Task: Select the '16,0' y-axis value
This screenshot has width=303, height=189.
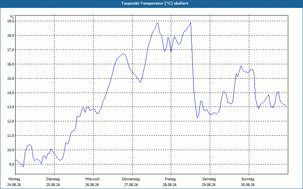Action: click(x=11, y=64)
